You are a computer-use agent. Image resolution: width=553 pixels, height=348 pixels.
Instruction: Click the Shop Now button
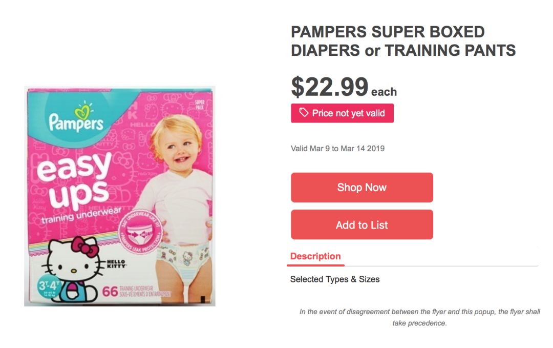point(362,188)
